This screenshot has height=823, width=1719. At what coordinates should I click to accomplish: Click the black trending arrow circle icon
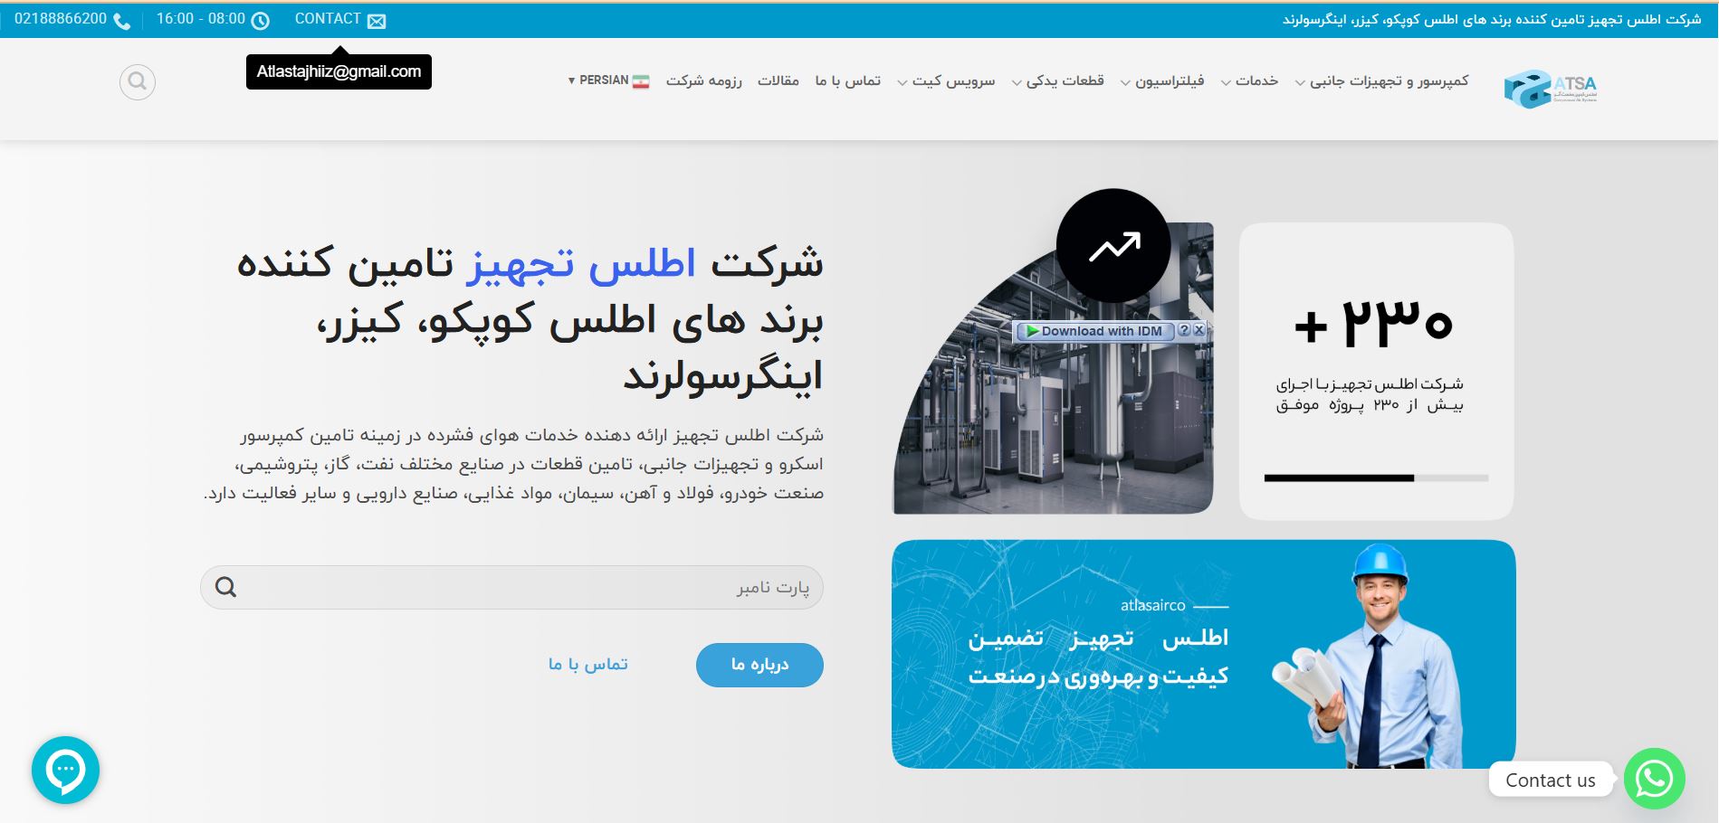1113,246
